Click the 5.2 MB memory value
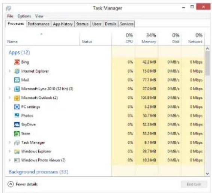 (150, 107)
